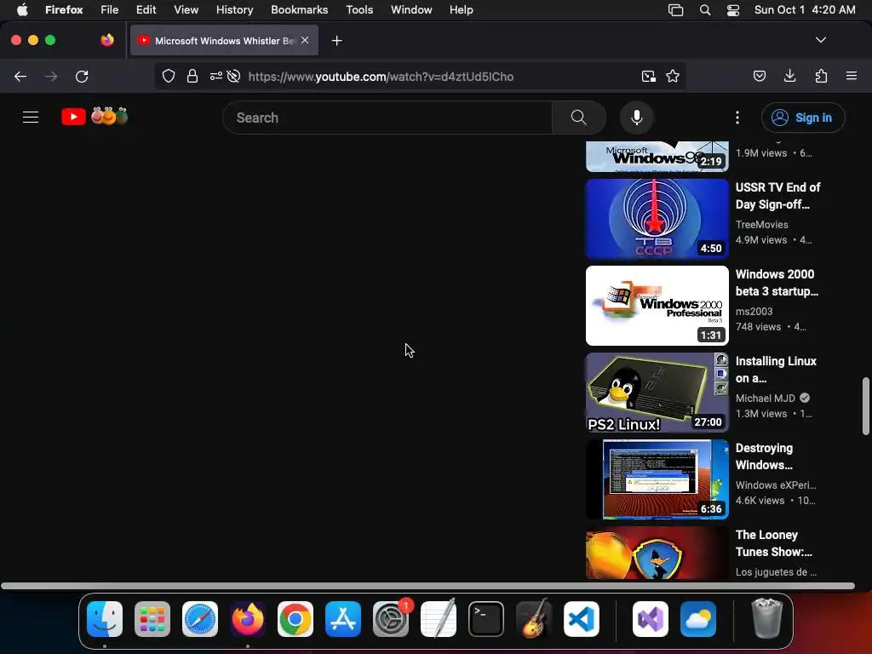Open TreeMovies channel name
The width and height of the screenshot is (872, 654).
click(761, 224)
